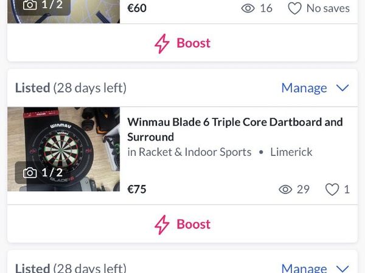Click the lightning bolt icon under the €60 listing
The image size is (365, 273).
coord(162,44)
